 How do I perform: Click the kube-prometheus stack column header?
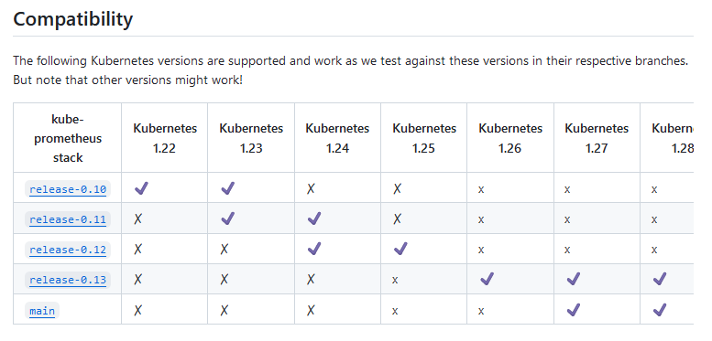68,138
